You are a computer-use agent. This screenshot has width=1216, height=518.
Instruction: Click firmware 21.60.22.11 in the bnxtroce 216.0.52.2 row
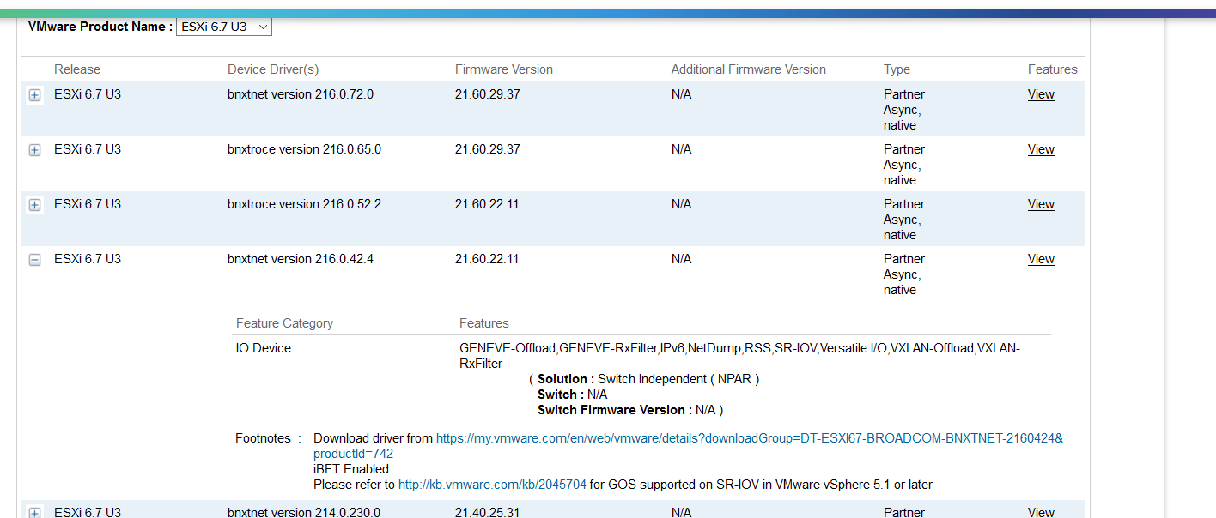[x=487, y=204]
